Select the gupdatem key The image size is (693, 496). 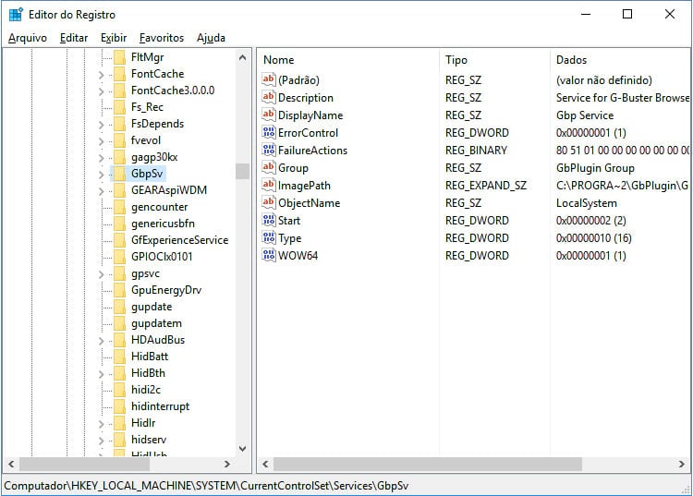156,323
